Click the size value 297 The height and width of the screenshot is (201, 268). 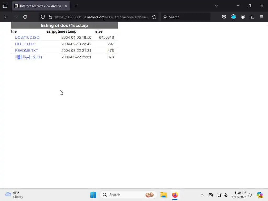tap(111, 44)
